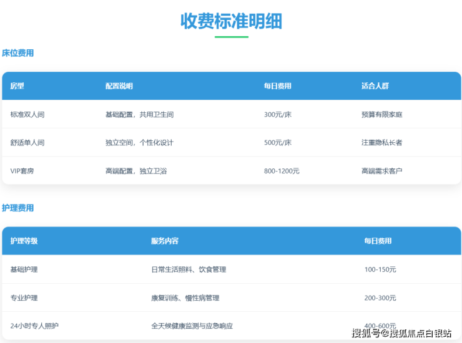Click the 300元/床 price cell
This screenshot has width=462, height=343.
click(278, 115)
